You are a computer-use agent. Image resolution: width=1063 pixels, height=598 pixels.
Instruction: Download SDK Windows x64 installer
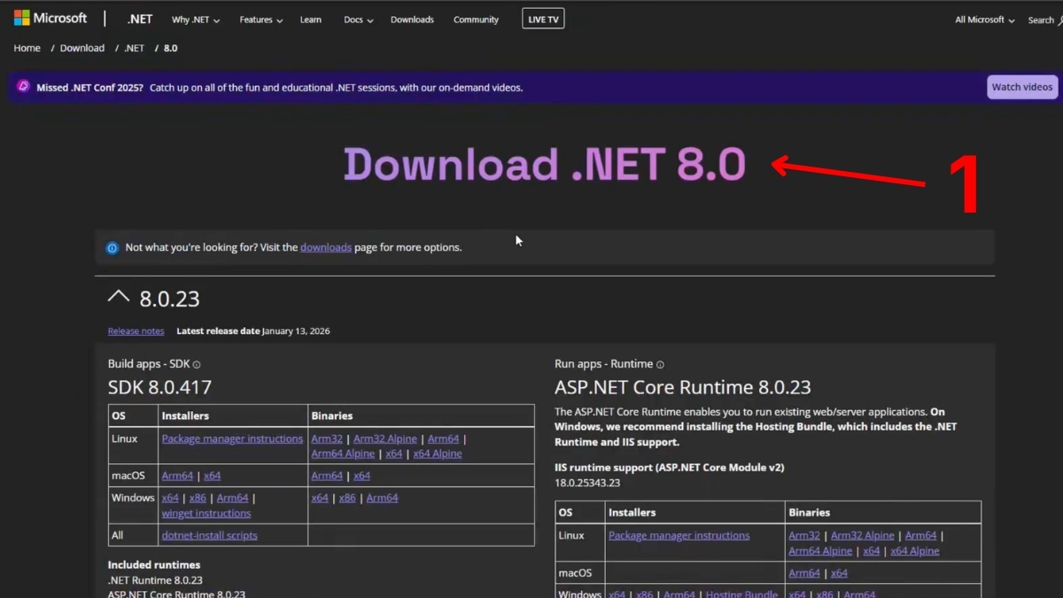(x=170, y=498)
